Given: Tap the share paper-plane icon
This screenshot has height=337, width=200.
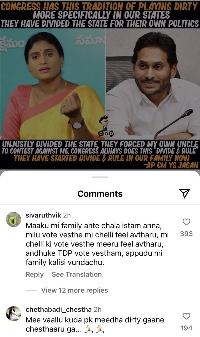Looking at the screenshot, I should (184, 193).
